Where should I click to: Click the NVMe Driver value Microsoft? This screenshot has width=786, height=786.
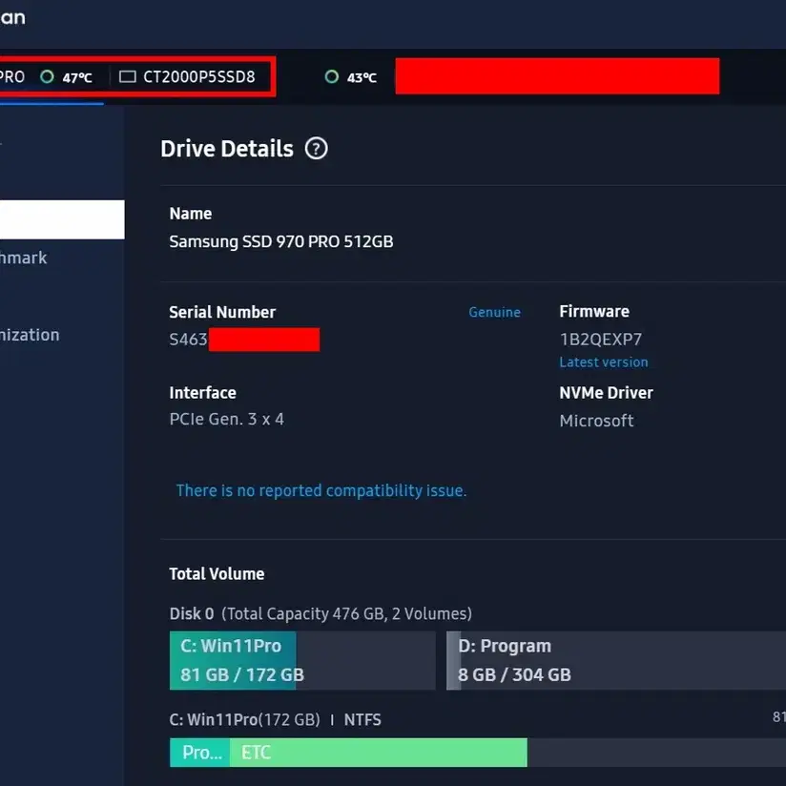[x=596, y=421]
